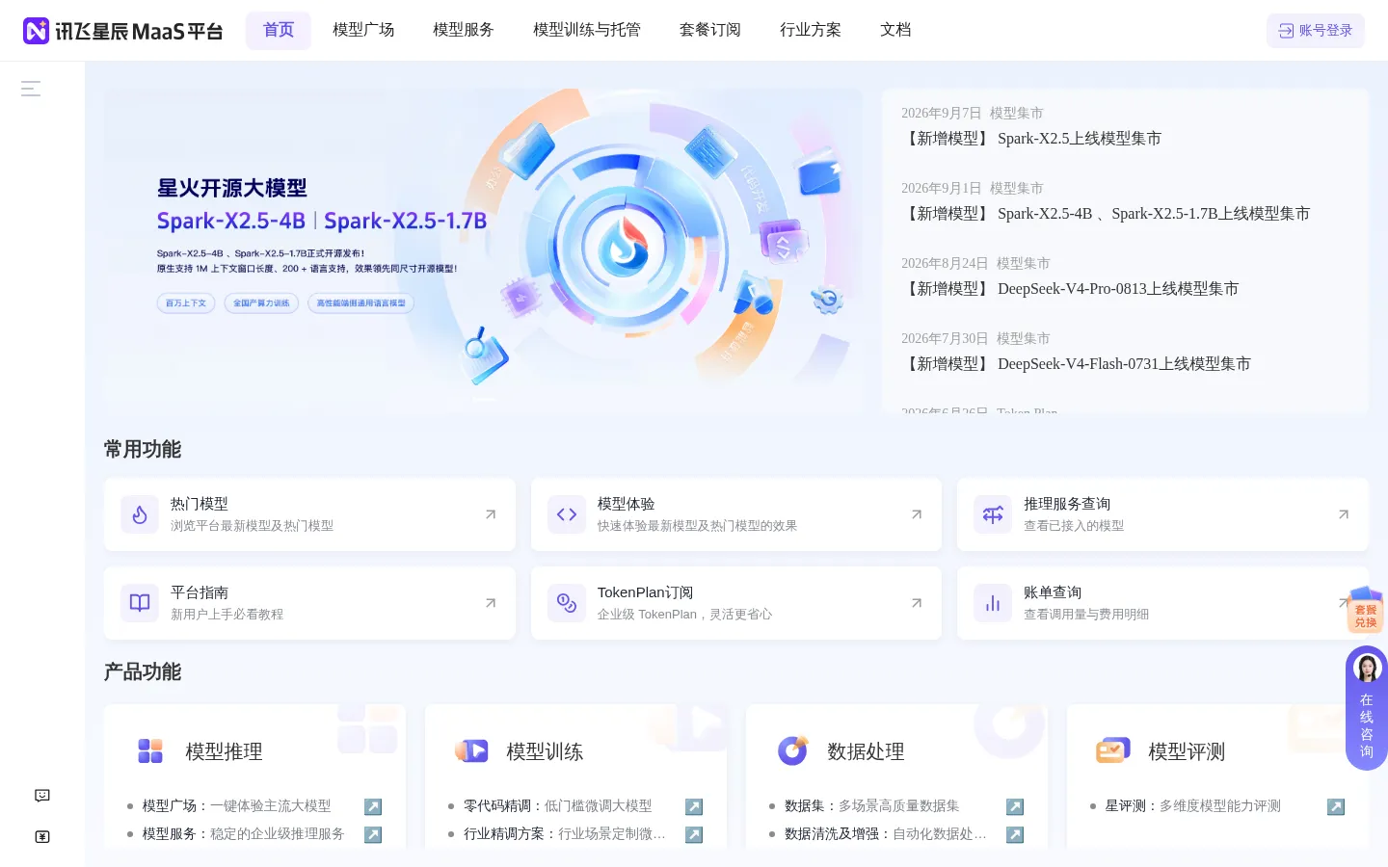Image resolution: width=1388 pixels, height=867 pixels.
Task: Open the Spark-X2.5上线模型集市 announcement
Action: [1031, 139]
